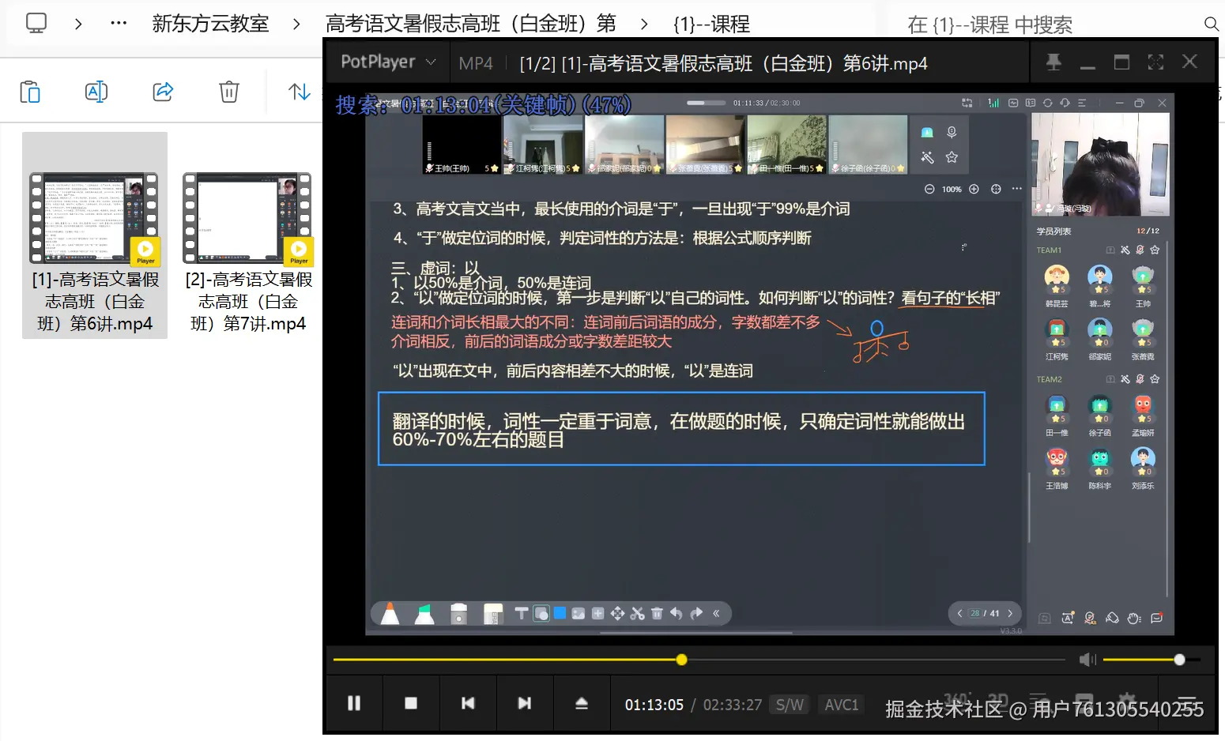Select the green highlighter tool
The width and height of the screenshot is (1225, 741).
coord(424,614)
